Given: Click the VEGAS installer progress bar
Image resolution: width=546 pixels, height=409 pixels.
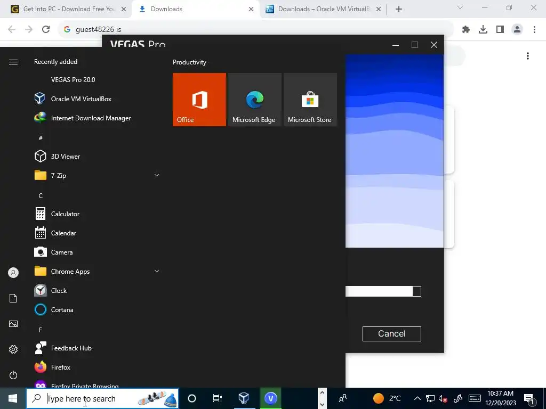Looking at the screenshot, I should [383, 291].
